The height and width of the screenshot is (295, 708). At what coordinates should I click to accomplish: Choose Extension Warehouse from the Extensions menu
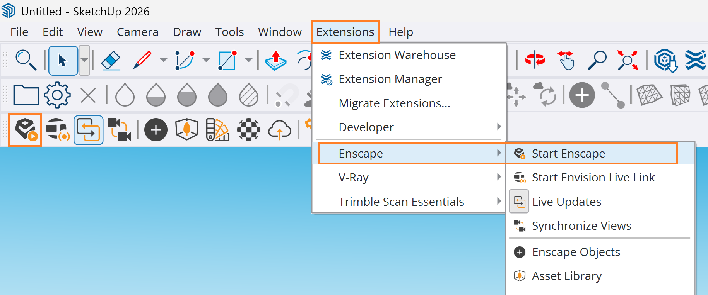409,55
